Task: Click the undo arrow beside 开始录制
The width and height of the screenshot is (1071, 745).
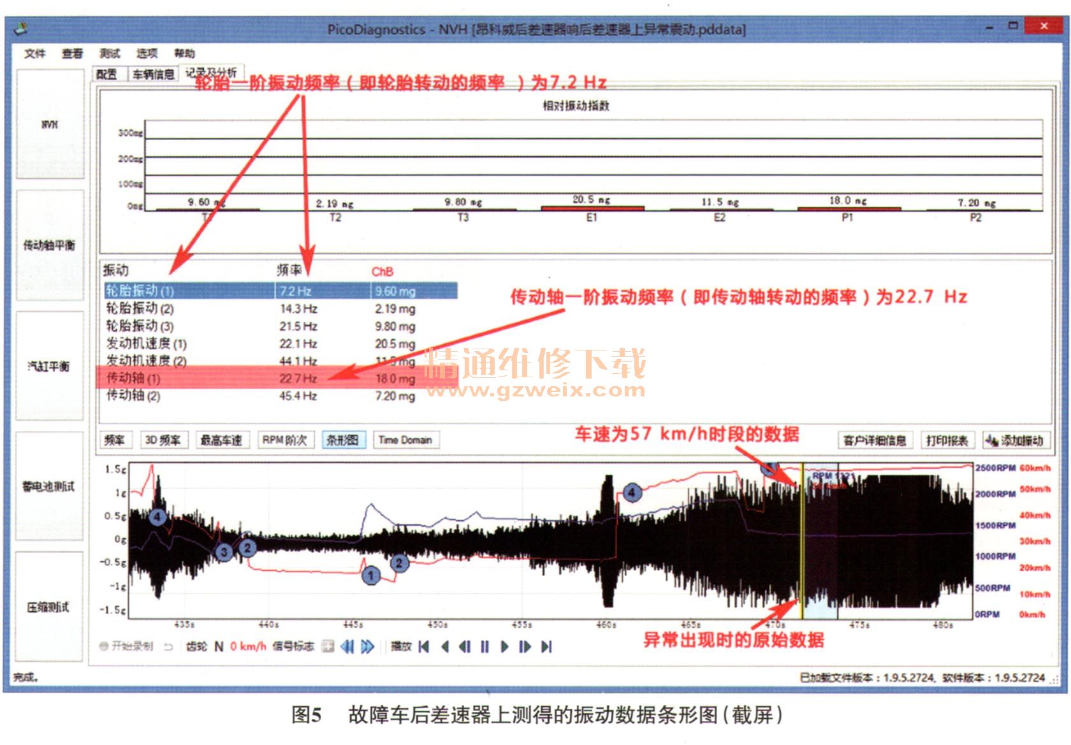Action: [x=168, y=647]
